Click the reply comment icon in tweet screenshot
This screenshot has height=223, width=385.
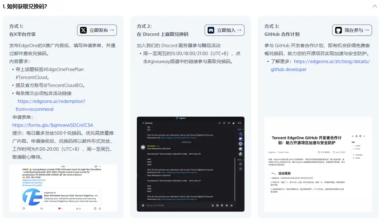pos(24,208)
